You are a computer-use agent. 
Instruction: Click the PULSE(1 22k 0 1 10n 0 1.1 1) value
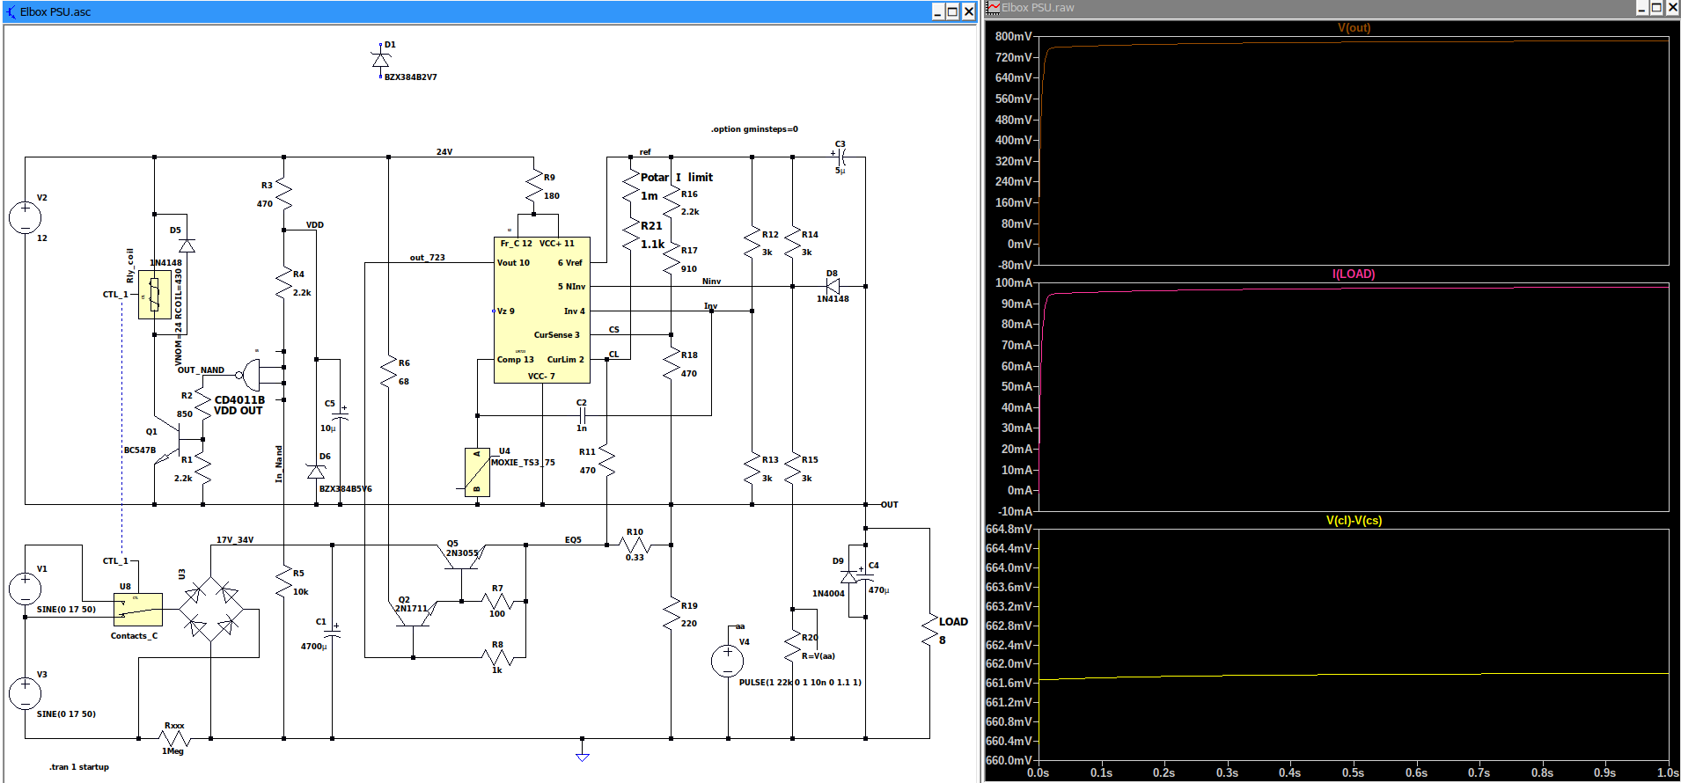point(800,683)
